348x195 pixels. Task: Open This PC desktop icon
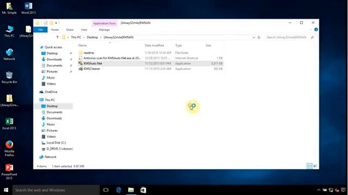[9, 31]
